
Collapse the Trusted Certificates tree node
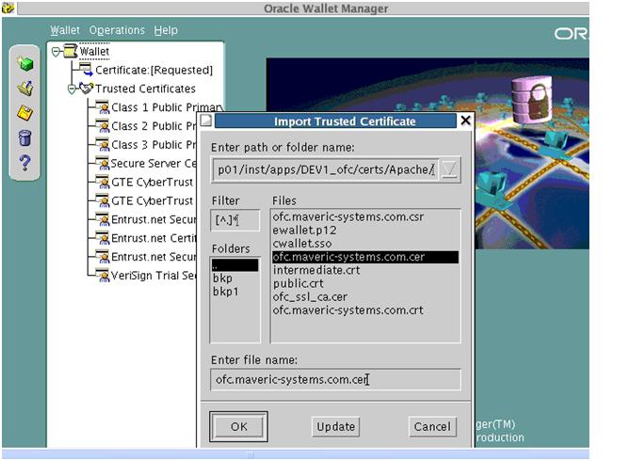click(x=72, y=88)
